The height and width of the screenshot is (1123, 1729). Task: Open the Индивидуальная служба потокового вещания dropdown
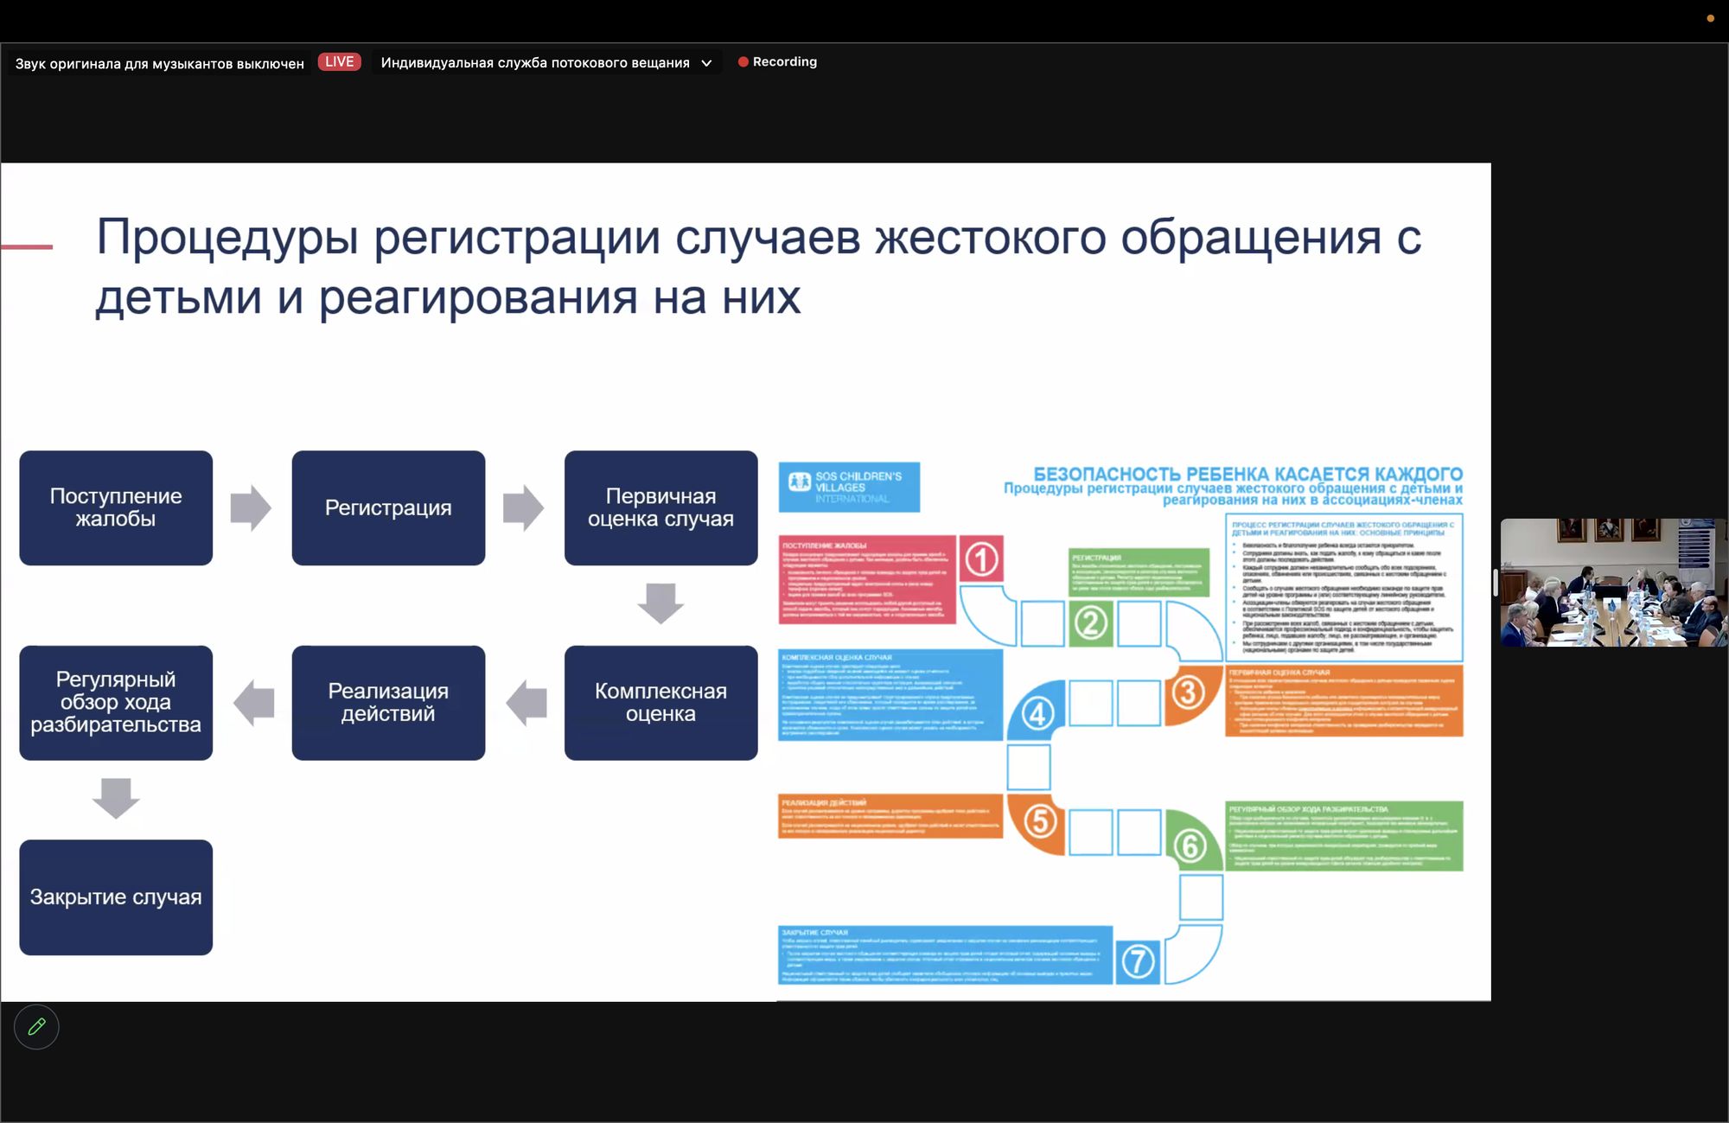click(535, 62)
